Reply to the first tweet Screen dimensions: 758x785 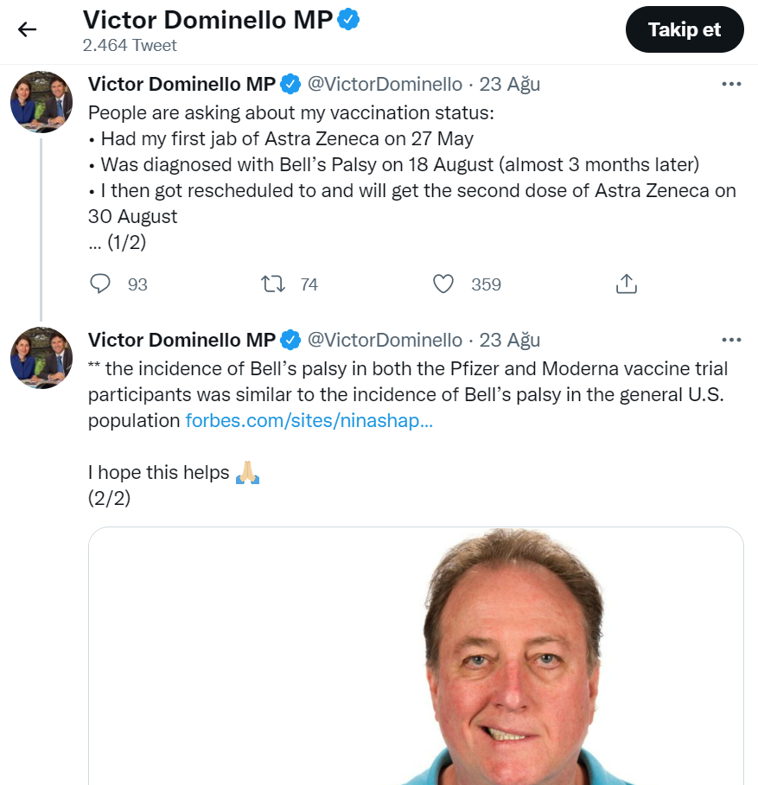point(102,284)
